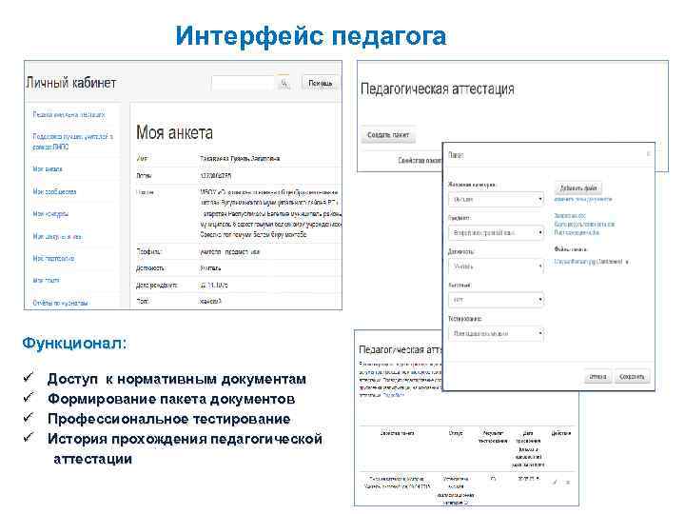Close the Пакет dialog with the X
The image size is (685, 514).
click(x=648, y=153)
